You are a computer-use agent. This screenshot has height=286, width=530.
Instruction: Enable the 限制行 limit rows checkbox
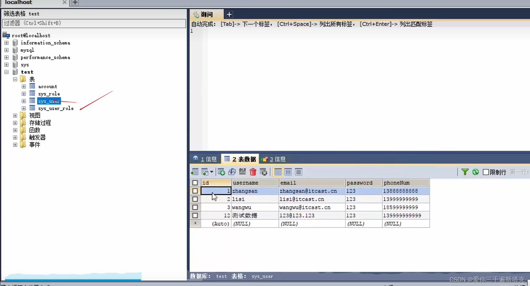coord(486,172)
